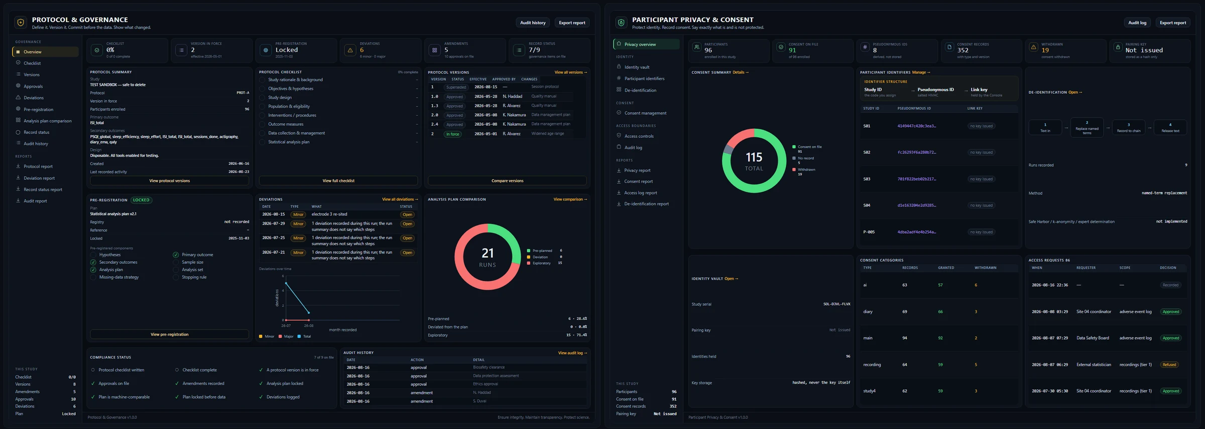Click the Participants card people icon
The image size is (1205, 429).
696,47
